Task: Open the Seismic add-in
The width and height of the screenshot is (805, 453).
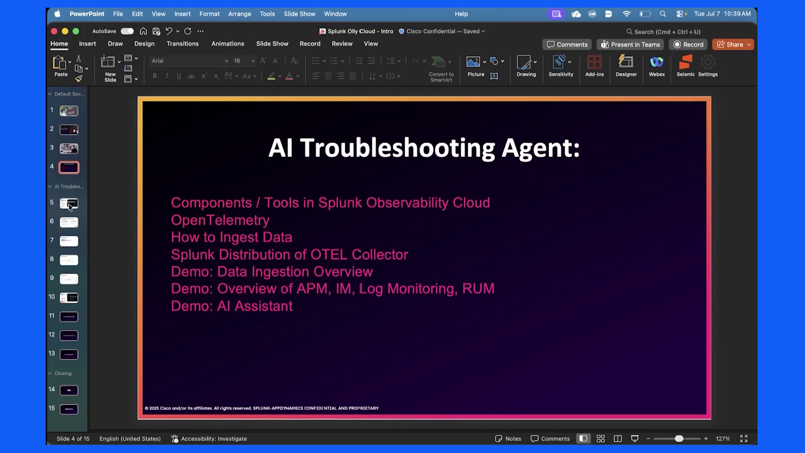Action: (686, 66)
